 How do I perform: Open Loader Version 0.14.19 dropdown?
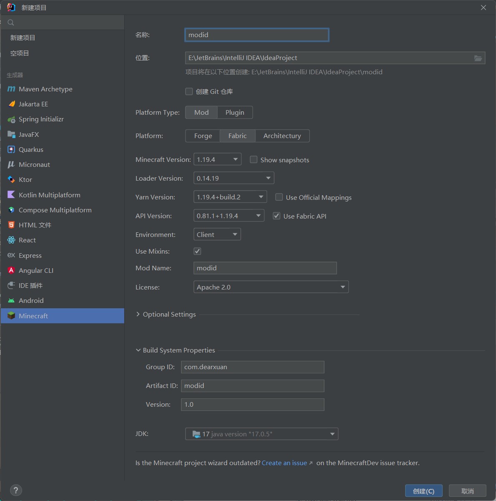click(x=234, y=178)
